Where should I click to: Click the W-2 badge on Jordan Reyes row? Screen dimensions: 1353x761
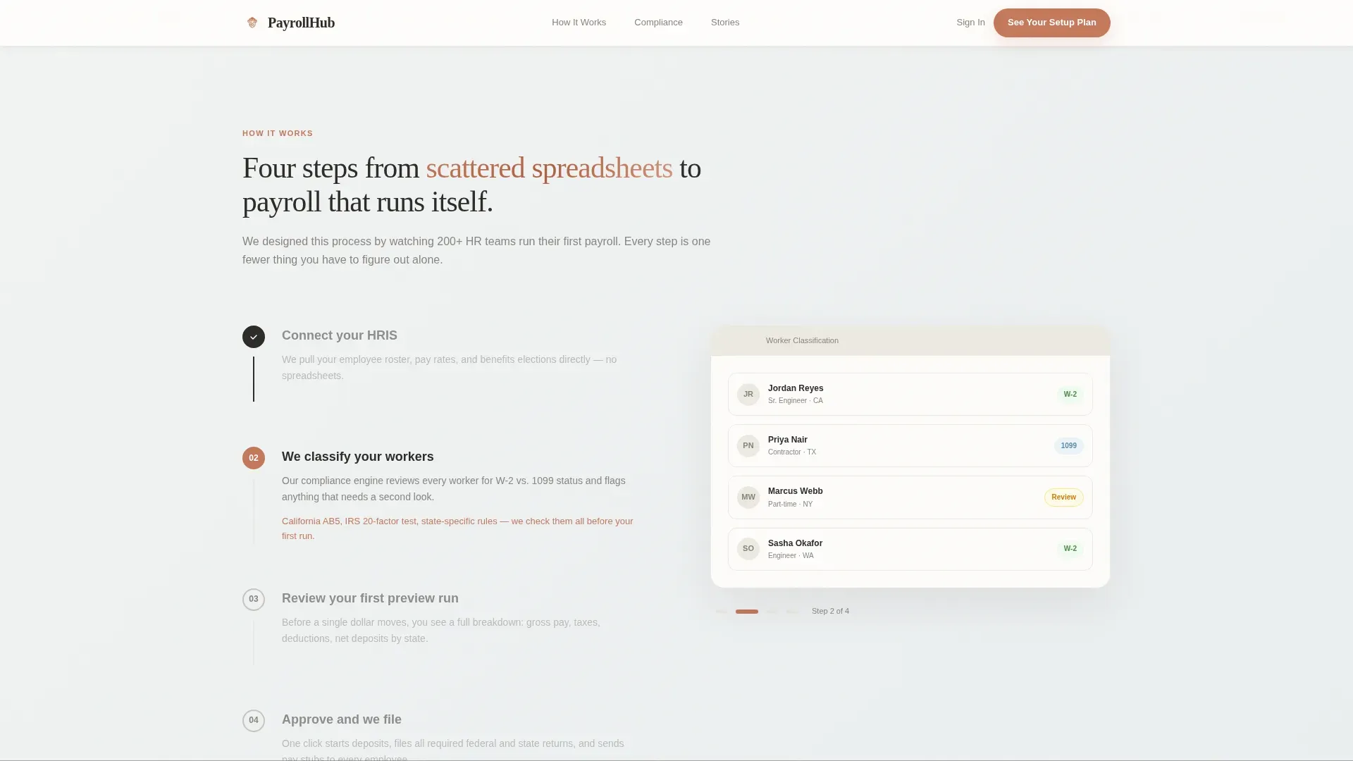pyautogui.click(x=1070, y=395)
